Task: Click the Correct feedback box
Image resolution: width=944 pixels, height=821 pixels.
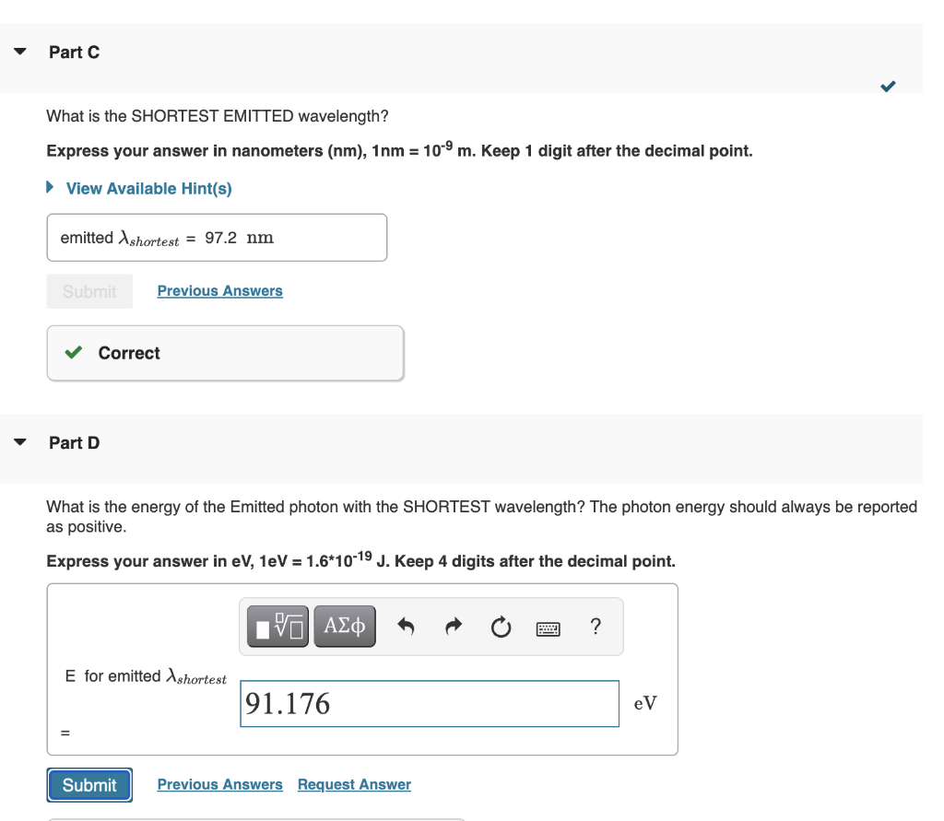Action: point(225,353)
